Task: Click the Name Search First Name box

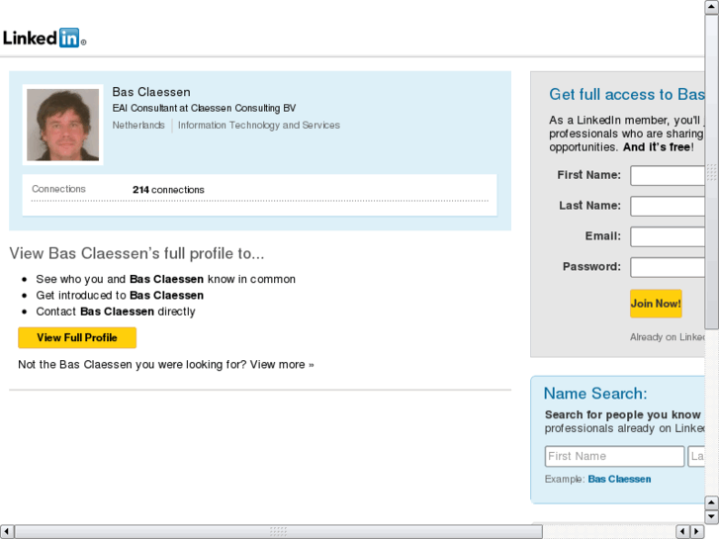Action: 614,457
